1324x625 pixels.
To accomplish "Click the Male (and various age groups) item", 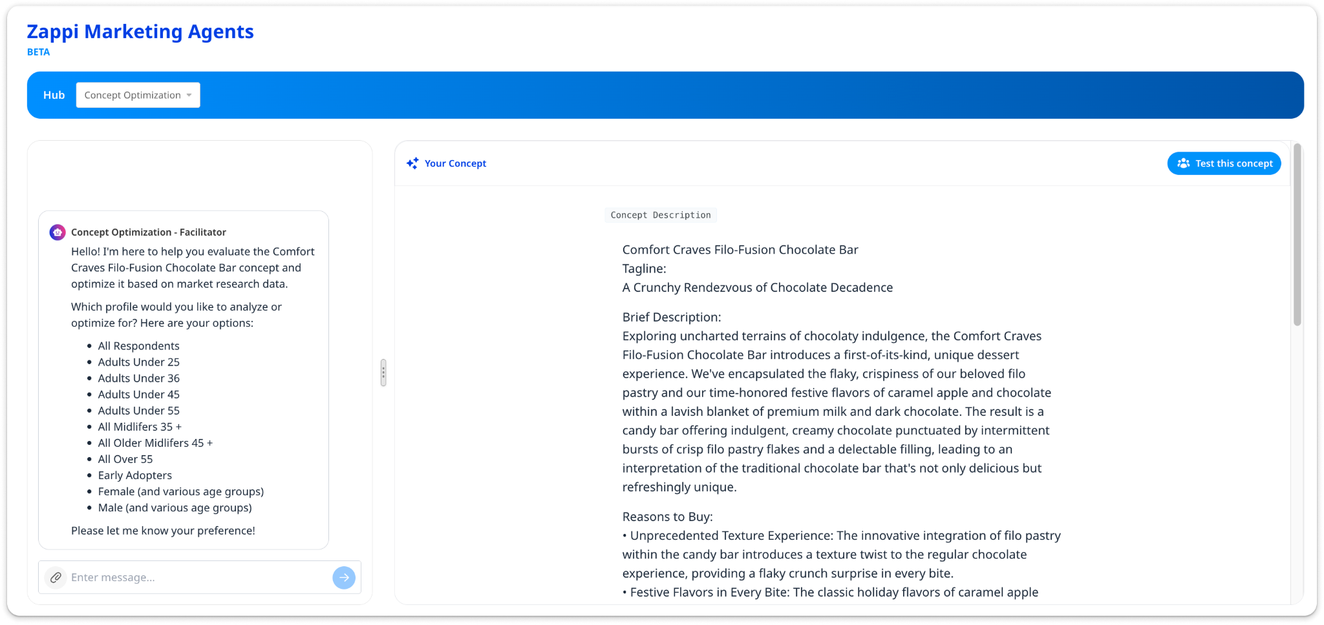I will [175, 507].
